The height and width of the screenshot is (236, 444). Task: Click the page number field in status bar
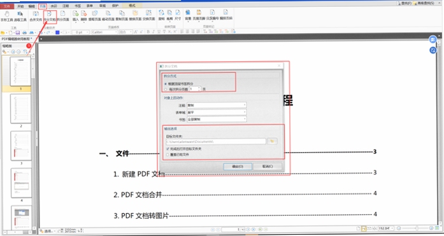pos(233,230)
